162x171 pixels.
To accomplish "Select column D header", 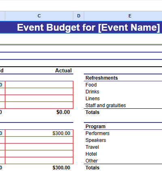I will click(79, 16).
